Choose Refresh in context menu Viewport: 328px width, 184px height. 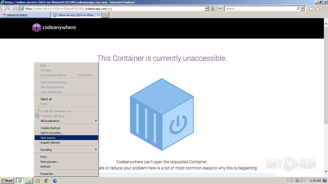(66, 167)
